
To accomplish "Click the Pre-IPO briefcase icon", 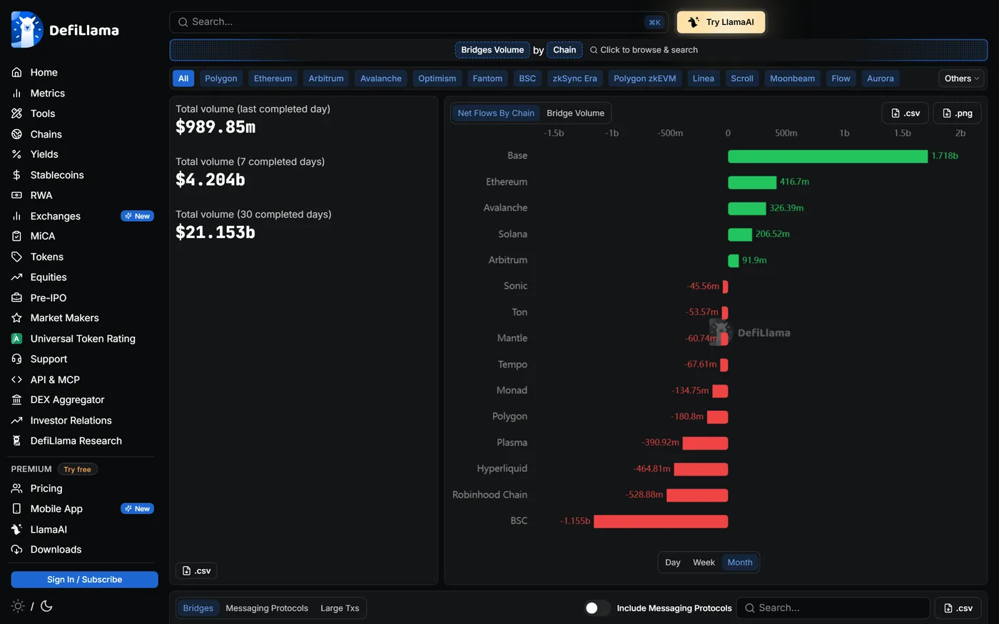I will [x=16, y=298].
